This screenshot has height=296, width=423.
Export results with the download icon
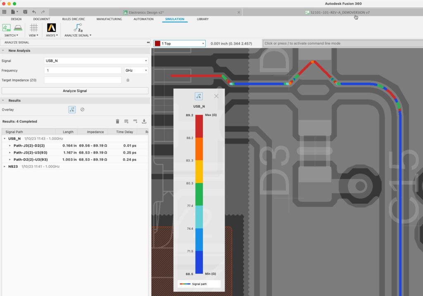click(144, 121)
